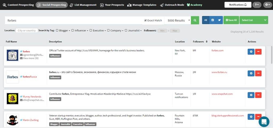Open the intercom chat bubble
The width and height of the screenshot is (273, 128).
(264, 122)
